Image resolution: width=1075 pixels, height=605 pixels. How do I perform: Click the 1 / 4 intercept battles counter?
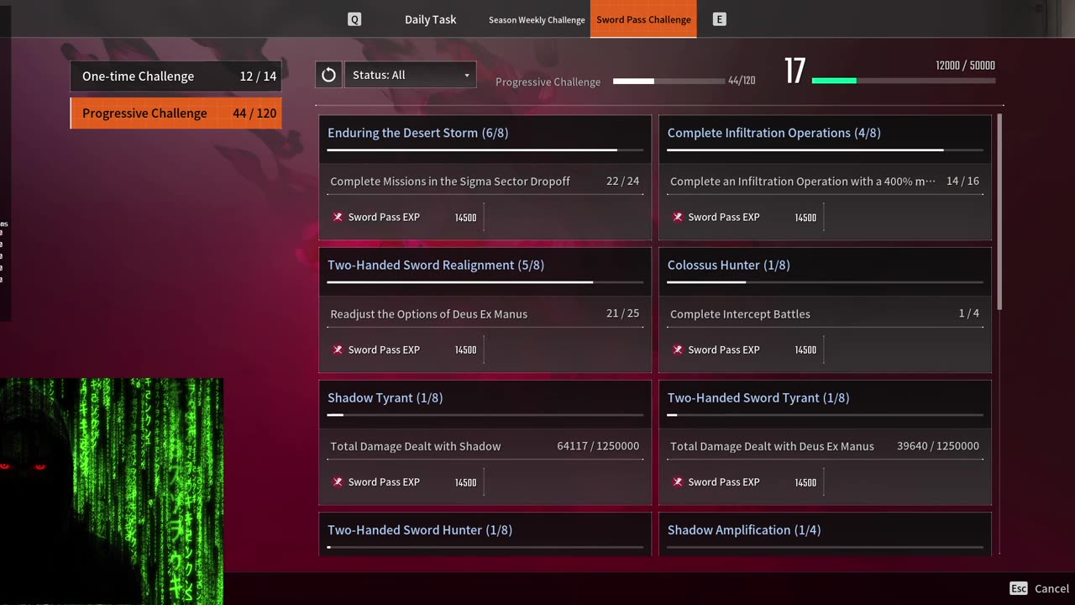pyautogui.click(x=969, y=313)
